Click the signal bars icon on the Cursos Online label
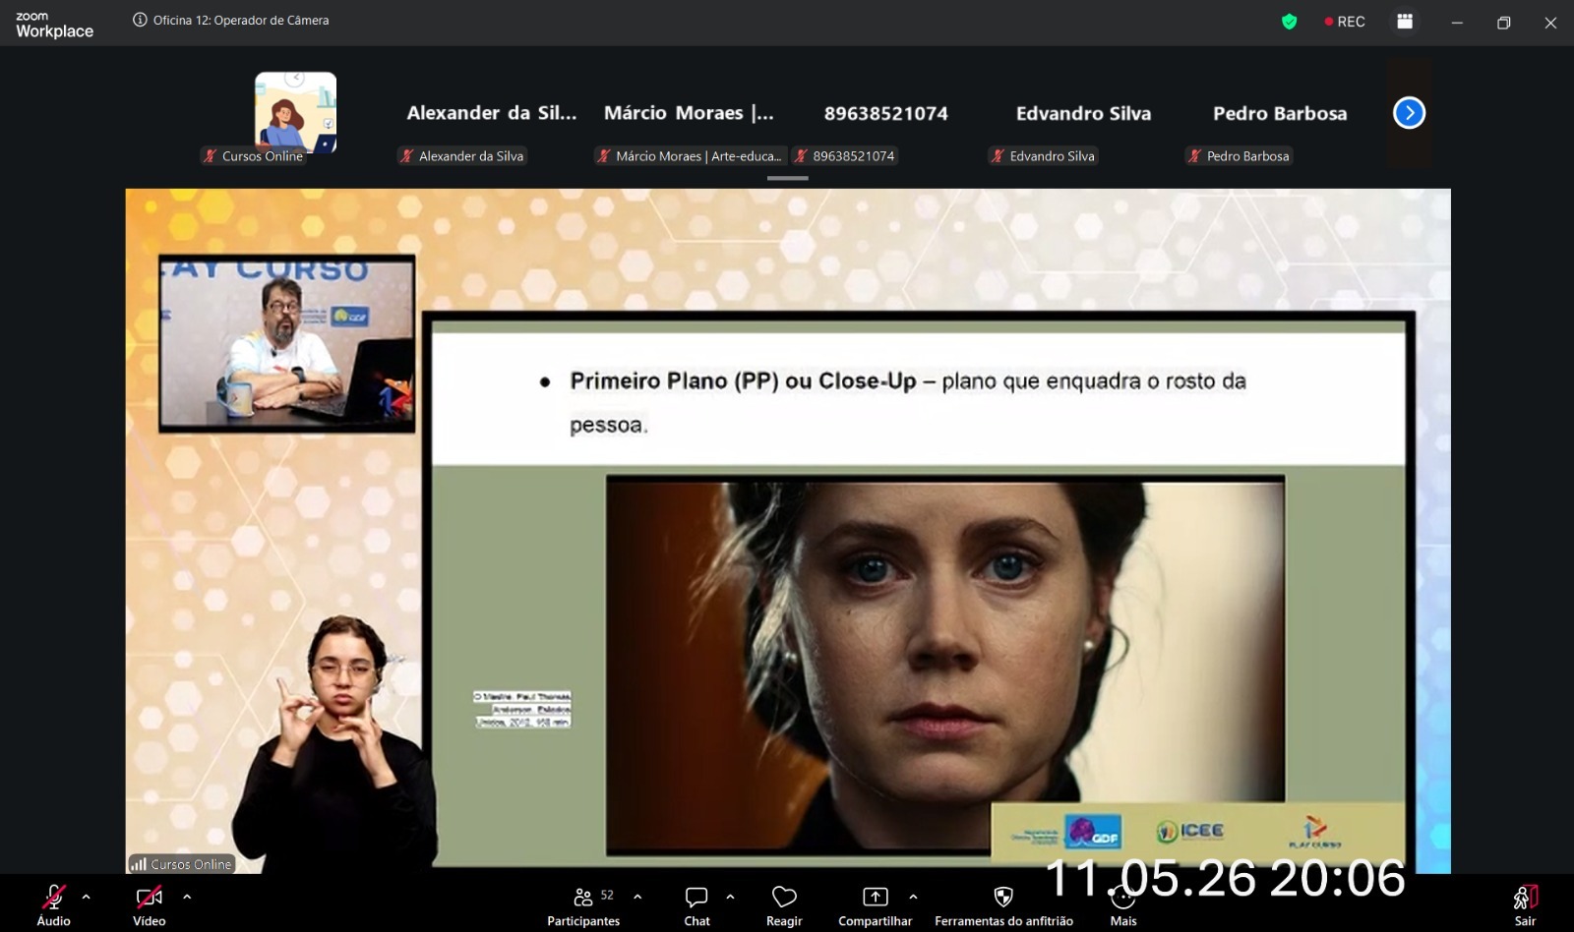The image size is (1574, 932). (x=139, y=864)
